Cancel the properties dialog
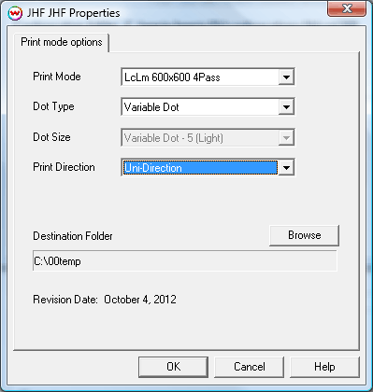Viewport: 373px width, 392px height. (x=249, y=367)
